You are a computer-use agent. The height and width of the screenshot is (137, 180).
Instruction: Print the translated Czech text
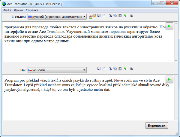tap(131, 69)
